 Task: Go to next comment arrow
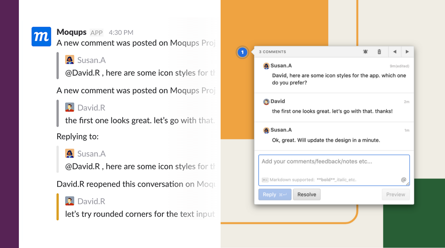coord(407,52)
